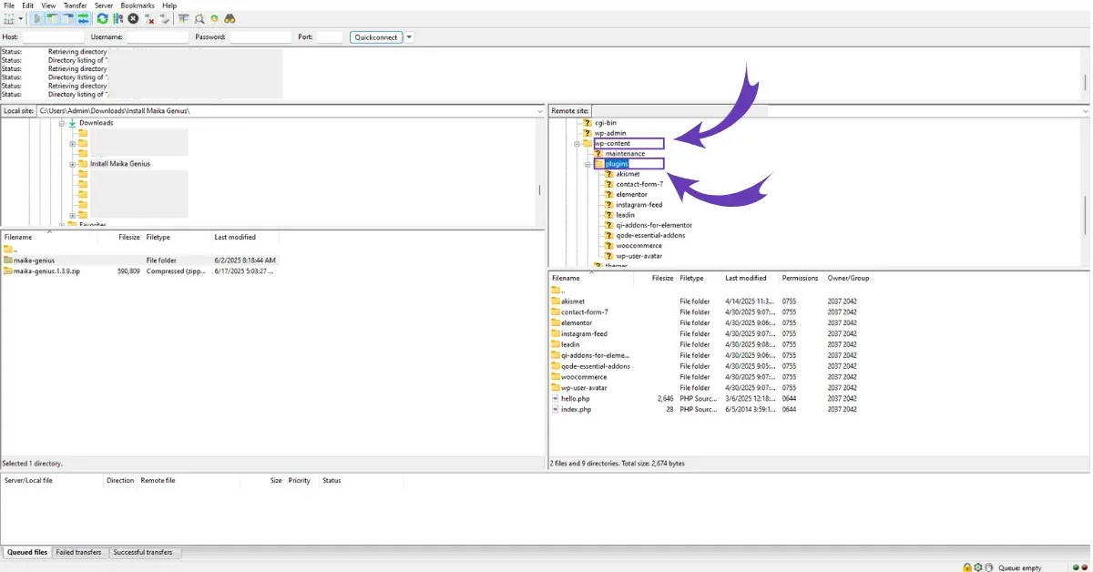Switch to Queued files tab
1093x572 pixels.
[x=27, y=552]
